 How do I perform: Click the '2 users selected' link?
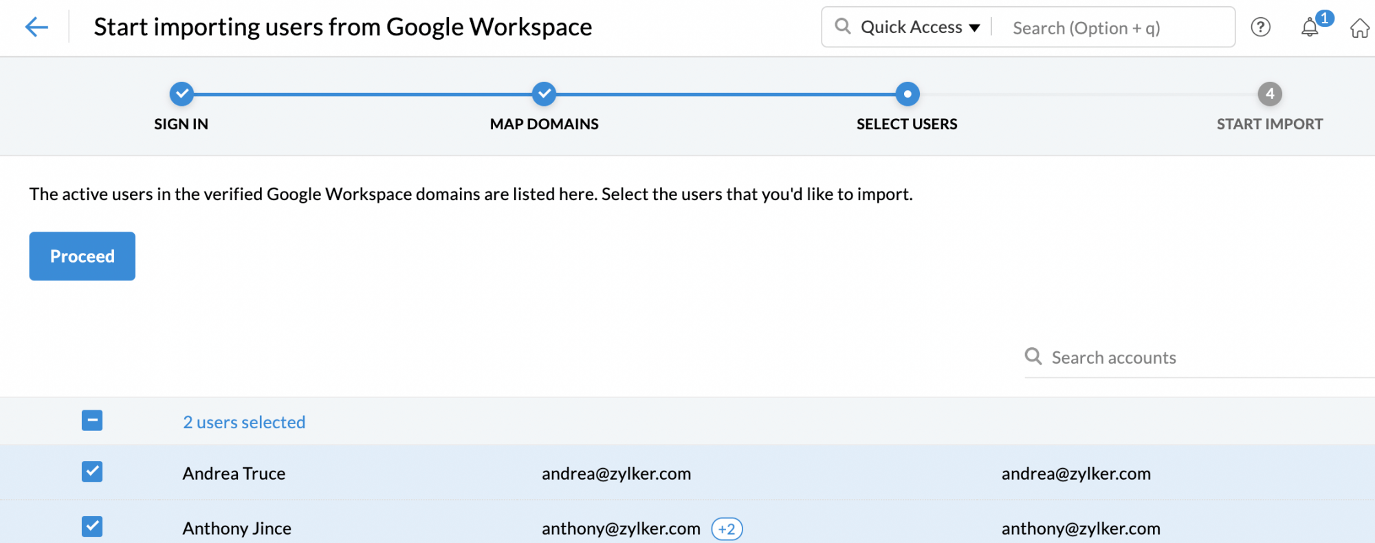tap(244, 422)
